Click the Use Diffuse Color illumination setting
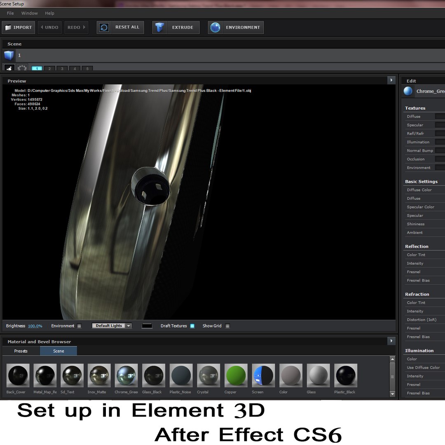 coord(424,367)
